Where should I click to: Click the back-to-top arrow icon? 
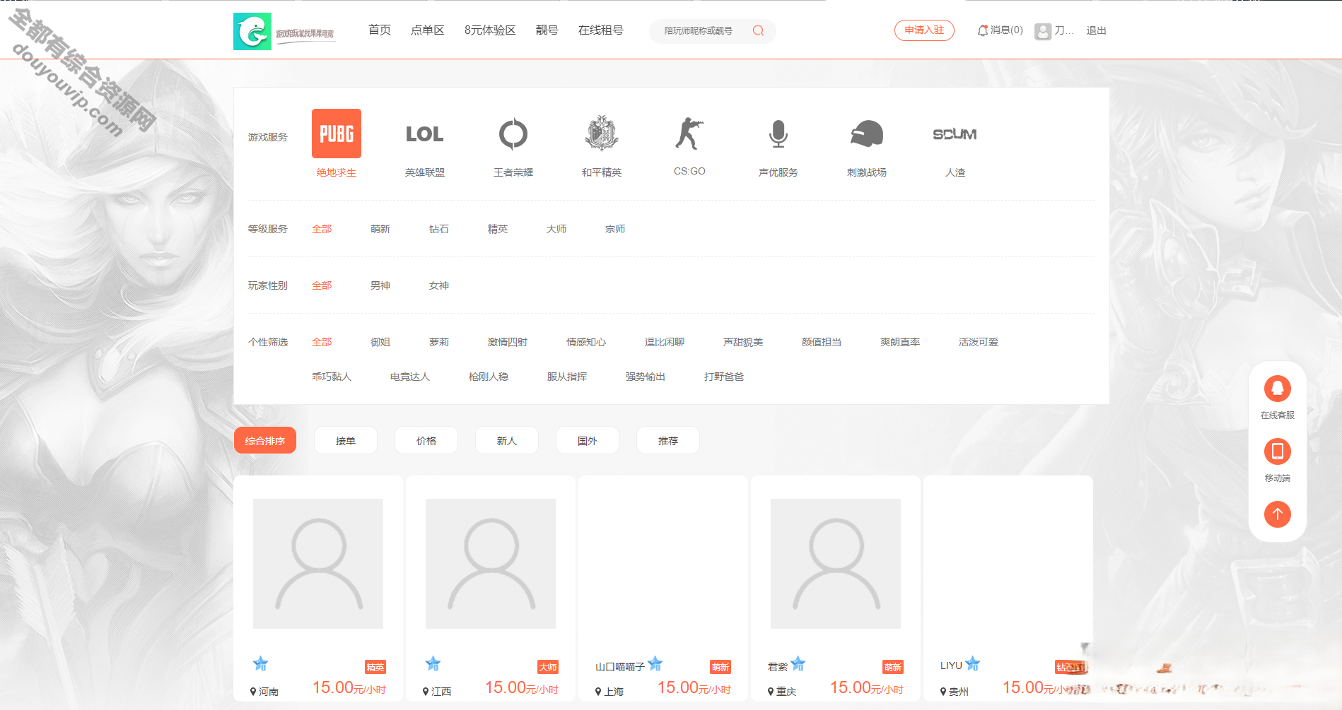(1278, 514)
